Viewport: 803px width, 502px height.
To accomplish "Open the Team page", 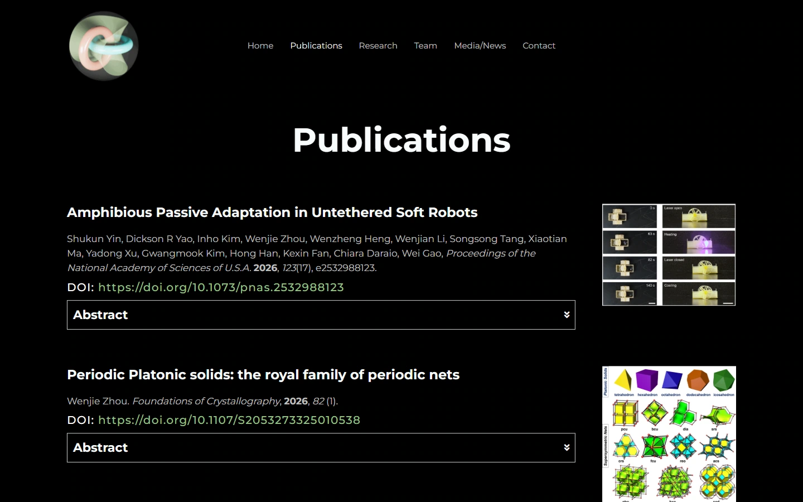I will click(x=425, y=46).
